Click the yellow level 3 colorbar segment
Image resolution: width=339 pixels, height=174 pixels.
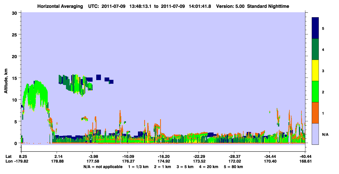[x=315, y=70]
